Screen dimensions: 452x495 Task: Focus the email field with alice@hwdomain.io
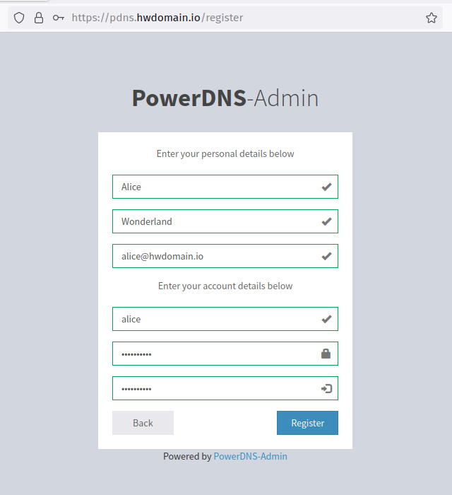212,256
